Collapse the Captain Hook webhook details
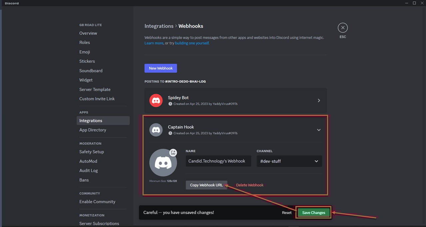The image size is (426, 227). (319, 130)
